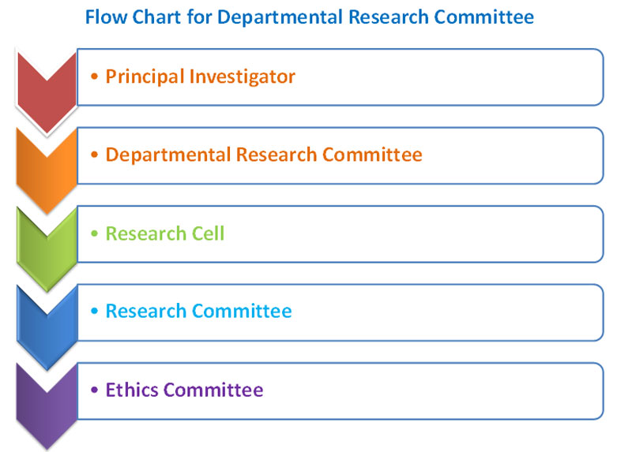The width and height of the screenshot is (632, 452).
Task: Click empty area of Research Committee box
Action: click(443, 312)
